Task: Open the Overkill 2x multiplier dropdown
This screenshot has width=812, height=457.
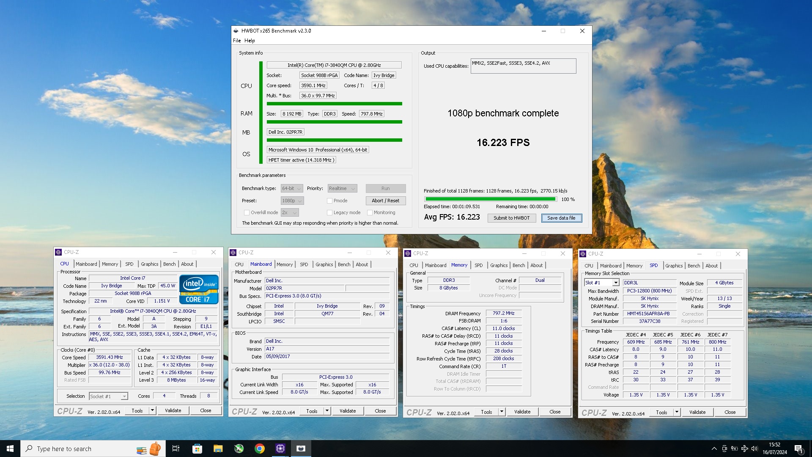Action: (x=290, y=213)
